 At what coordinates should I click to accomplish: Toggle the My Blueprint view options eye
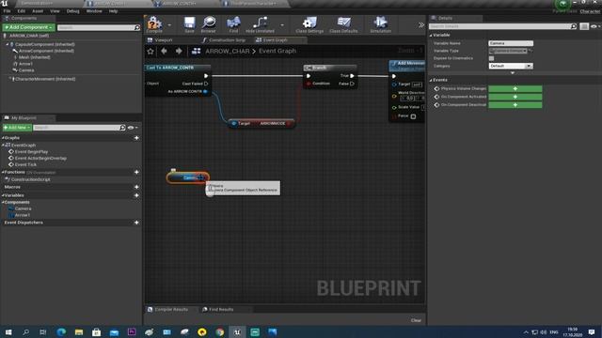coord(133,128)
